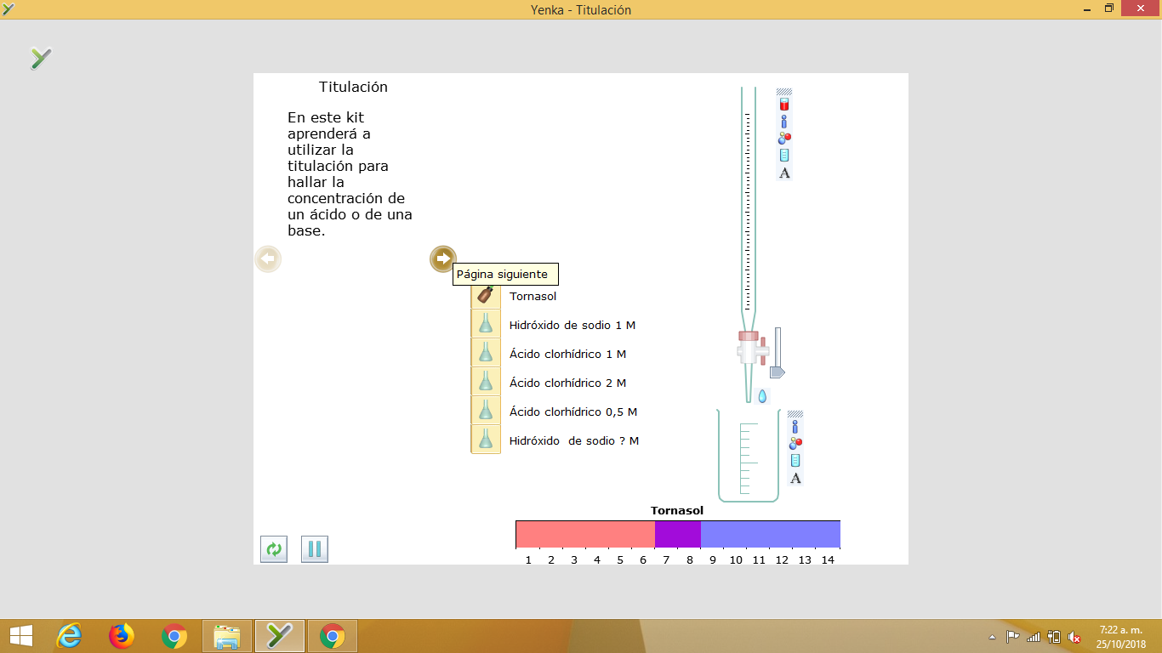1162x653 pixels.
Task: Click the water drop icon under the burette
Action: 762,395
